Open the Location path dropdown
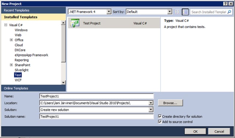This screenshot has height=138, width=235. (151, 103)
